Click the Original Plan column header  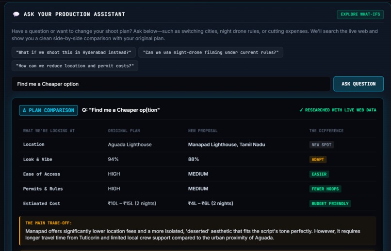point(124,131)
